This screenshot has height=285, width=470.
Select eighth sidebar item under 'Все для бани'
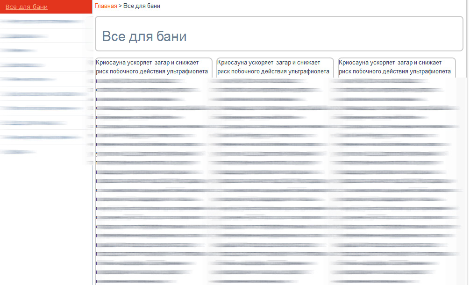pyautogui.click(x=34, y=123)
